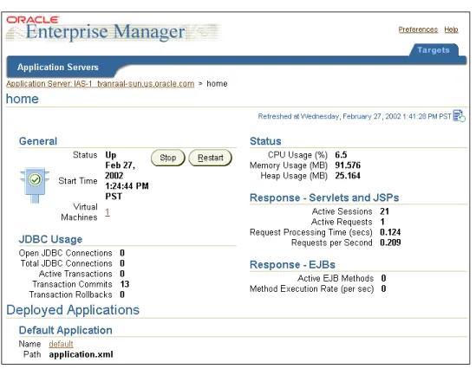Click the Oracle Enterprise Manager logo
The height and width of the screenshot is (369, 476).
tap(113, 29)
